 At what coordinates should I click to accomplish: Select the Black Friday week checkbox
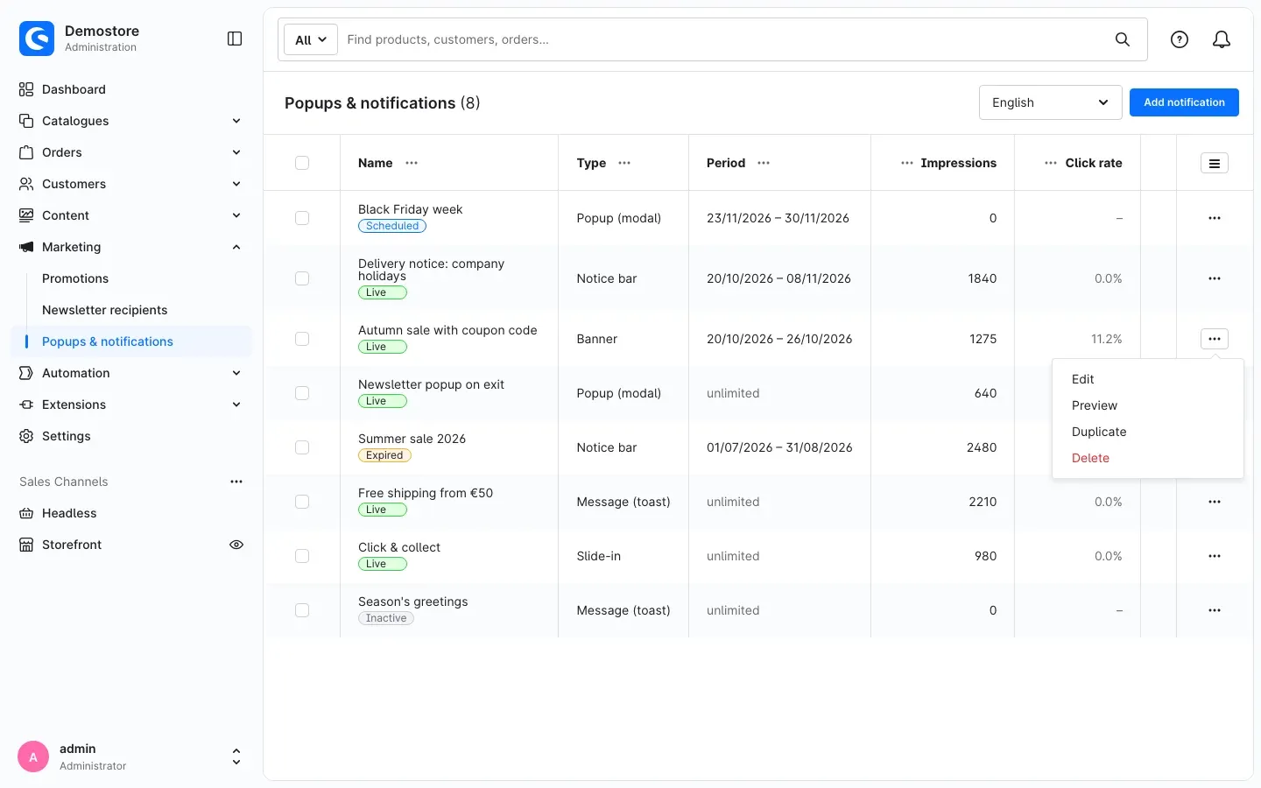pos(302,218)
